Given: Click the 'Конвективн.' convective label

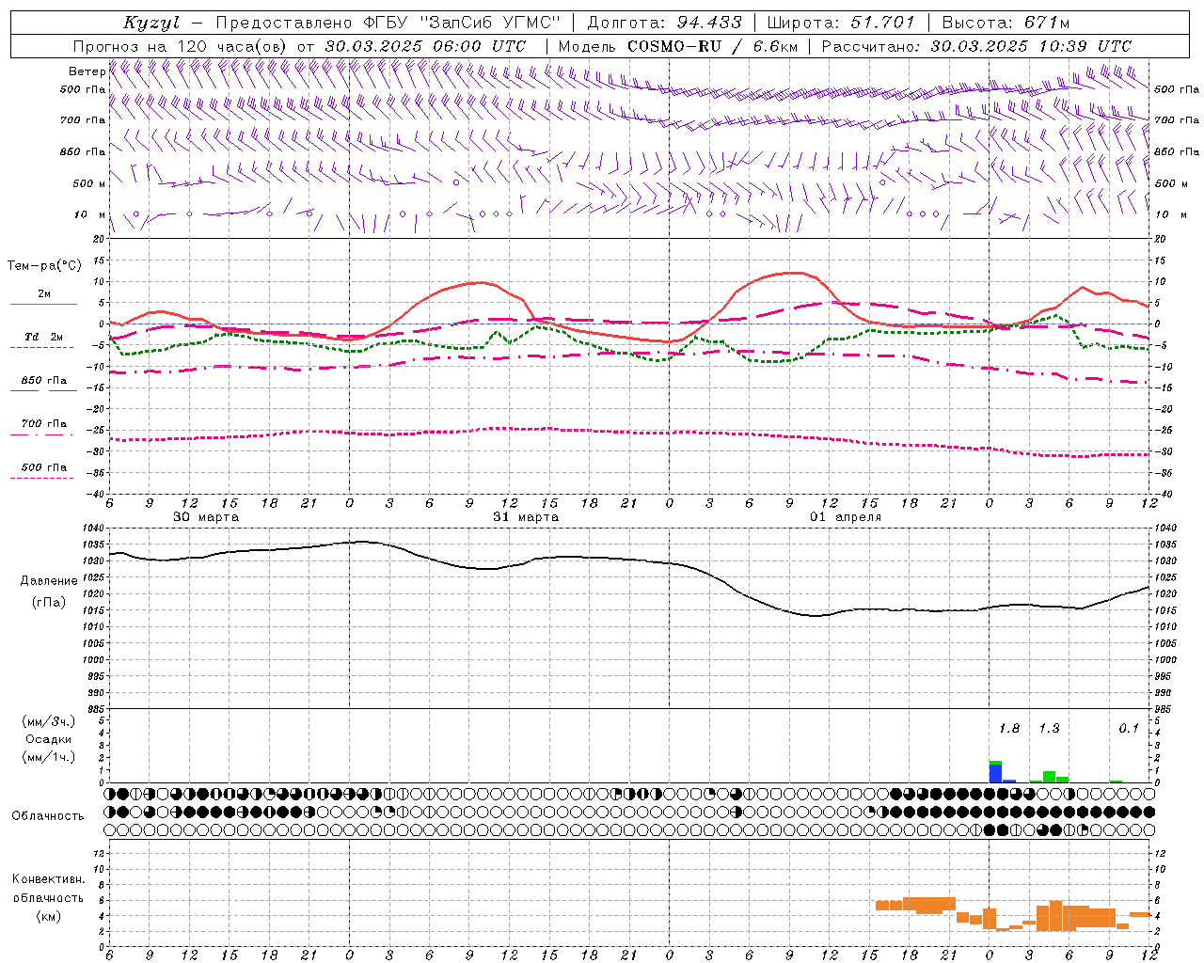Looking at the screenshot, I should click(48, 879).
